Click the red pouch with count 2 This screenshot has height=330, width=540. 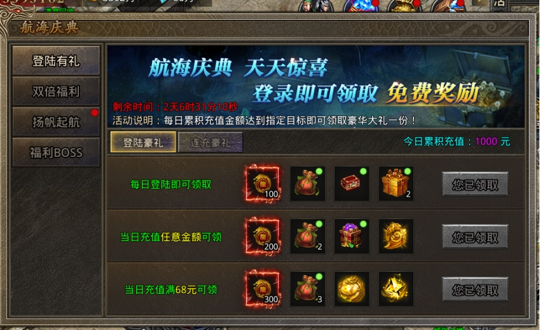tap(308, 236)
